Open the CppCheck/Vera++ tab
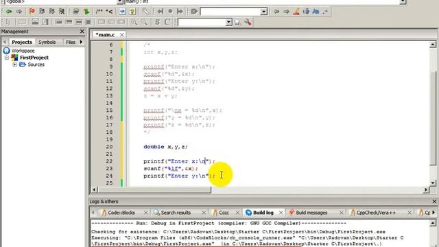The image size is (439, 247). (x=376, y=213)
